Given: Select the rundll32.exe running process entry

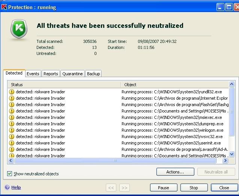Looking at the screenshot, I should click(x=118, y=92).
